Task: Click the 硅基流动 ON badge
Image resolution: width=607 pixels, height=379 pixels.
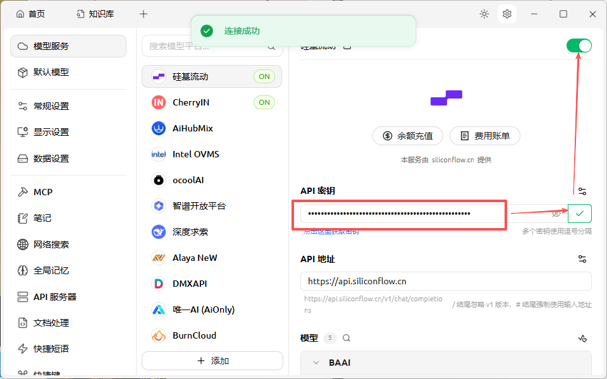Action: 264,76
